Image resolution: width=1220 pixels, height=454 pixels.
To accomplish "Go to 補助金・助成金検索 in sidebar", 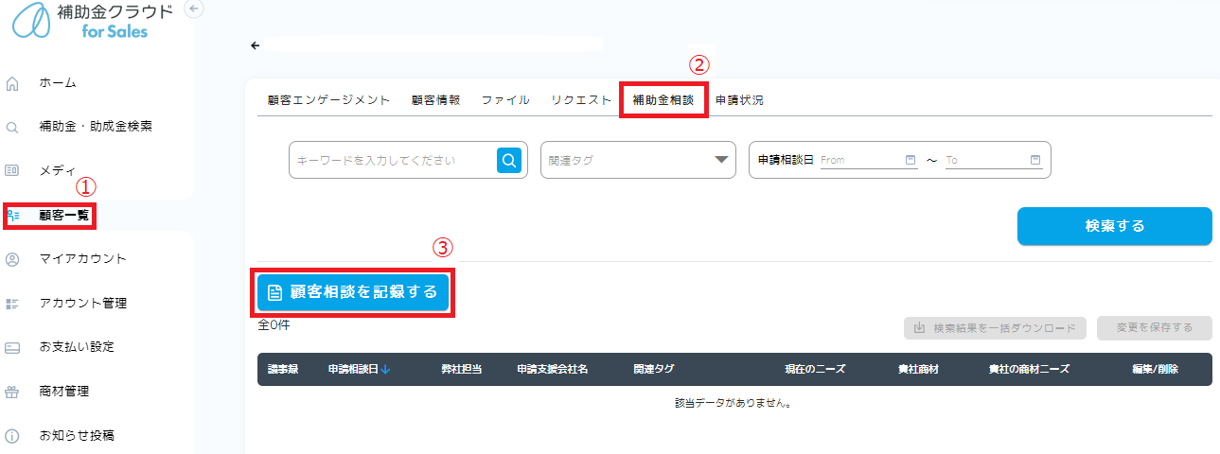I will click(95, 127).
